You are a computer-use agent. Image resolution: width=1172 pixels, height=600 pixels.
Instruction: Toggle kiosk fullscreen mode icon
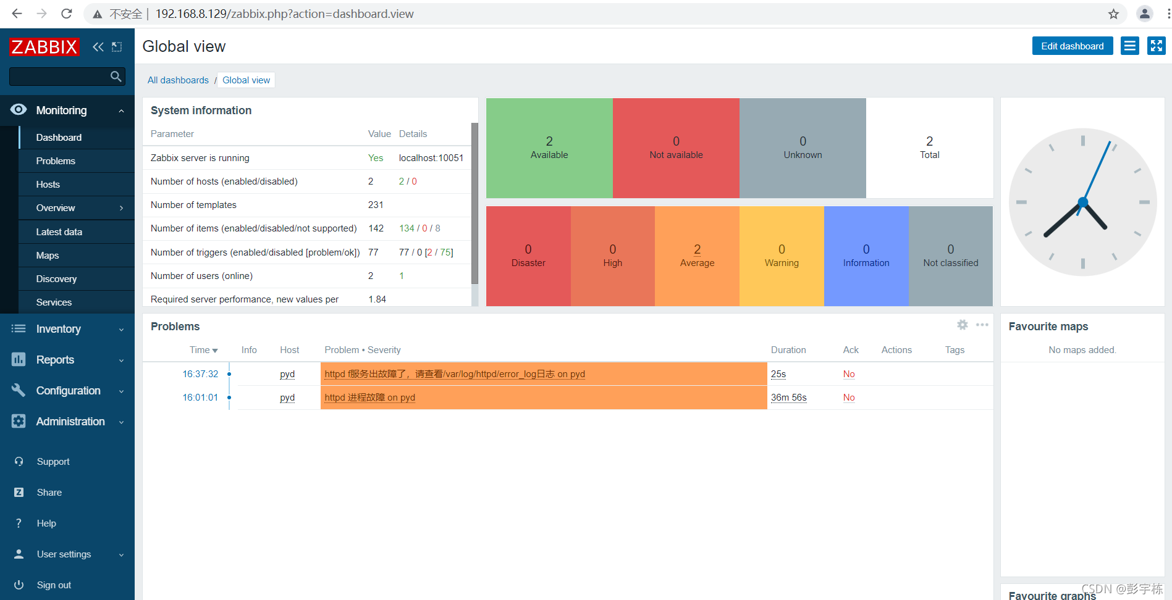[1157, 46]
